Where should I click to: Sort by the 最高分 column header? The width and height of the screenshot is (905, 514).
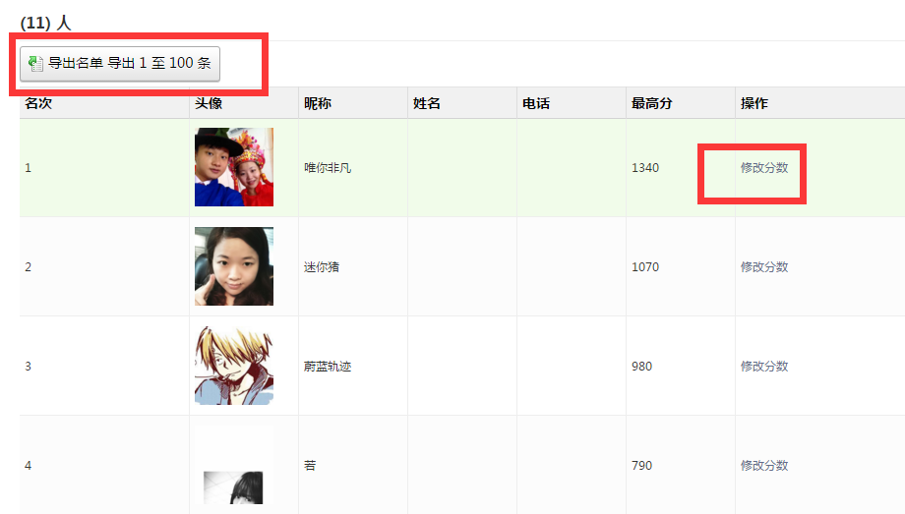click(651, 103)
